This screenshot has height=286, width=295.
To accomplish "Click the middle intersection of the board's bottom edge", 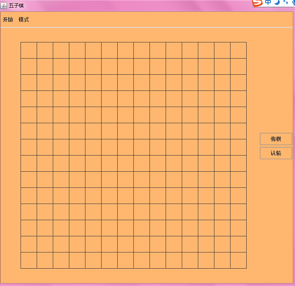I will (x=133, y=268).
